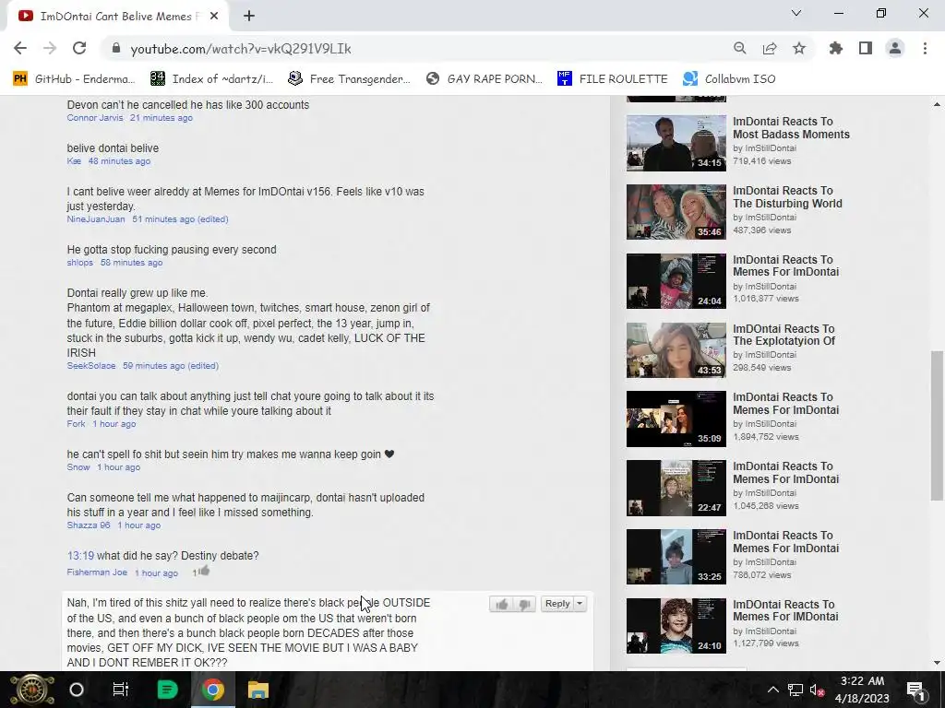The height and width of the screenshot is (708, 945).
Task: Open the tab search chevron
Action: [x=796, y=13]
